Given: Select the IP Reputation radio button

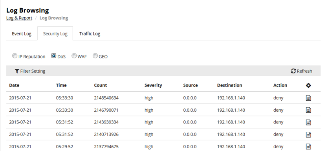Looking at the screenshot, I should point(15,56).
